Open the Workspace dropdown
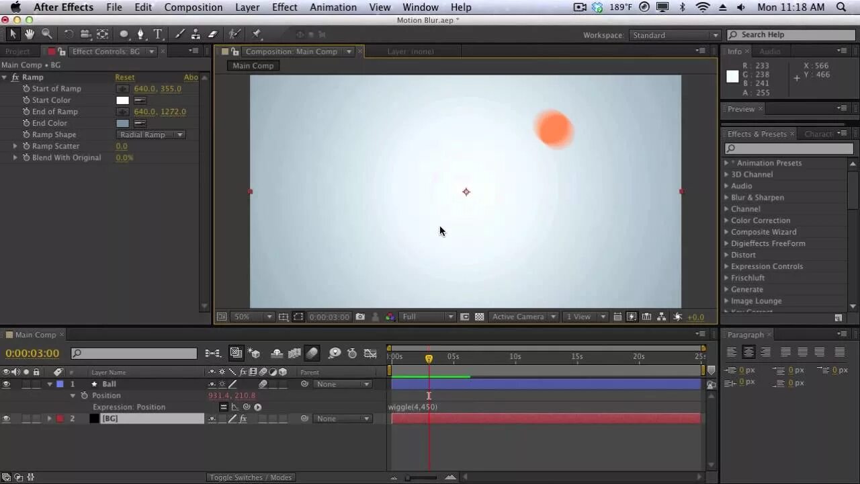Viewport: 860px width, 484px height. (675, 35)
